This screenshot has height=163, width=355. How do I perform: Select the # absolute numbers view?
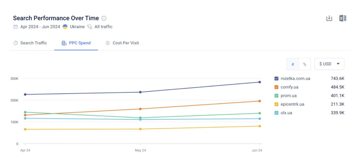(x=293, y=64)
